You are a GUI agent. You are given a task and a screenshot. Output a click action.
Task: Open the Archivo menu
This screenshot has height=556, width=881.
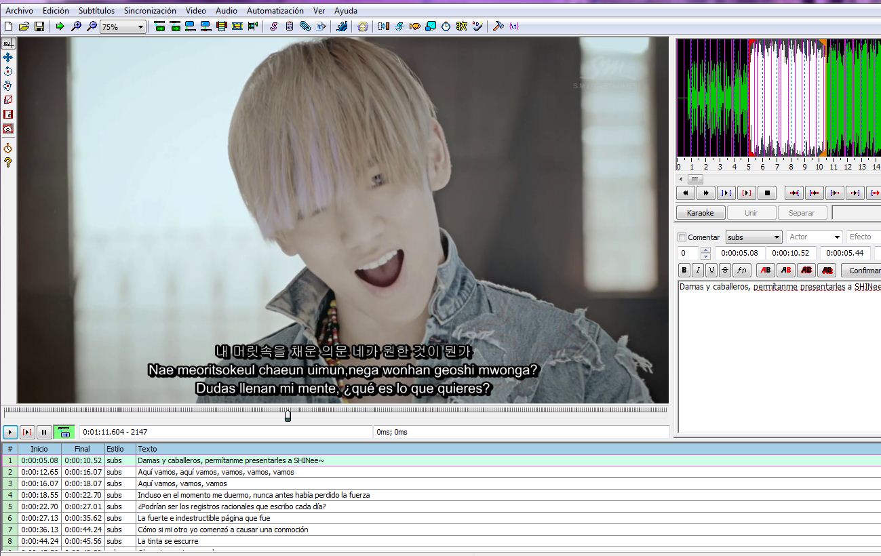(x=20, y=11)
